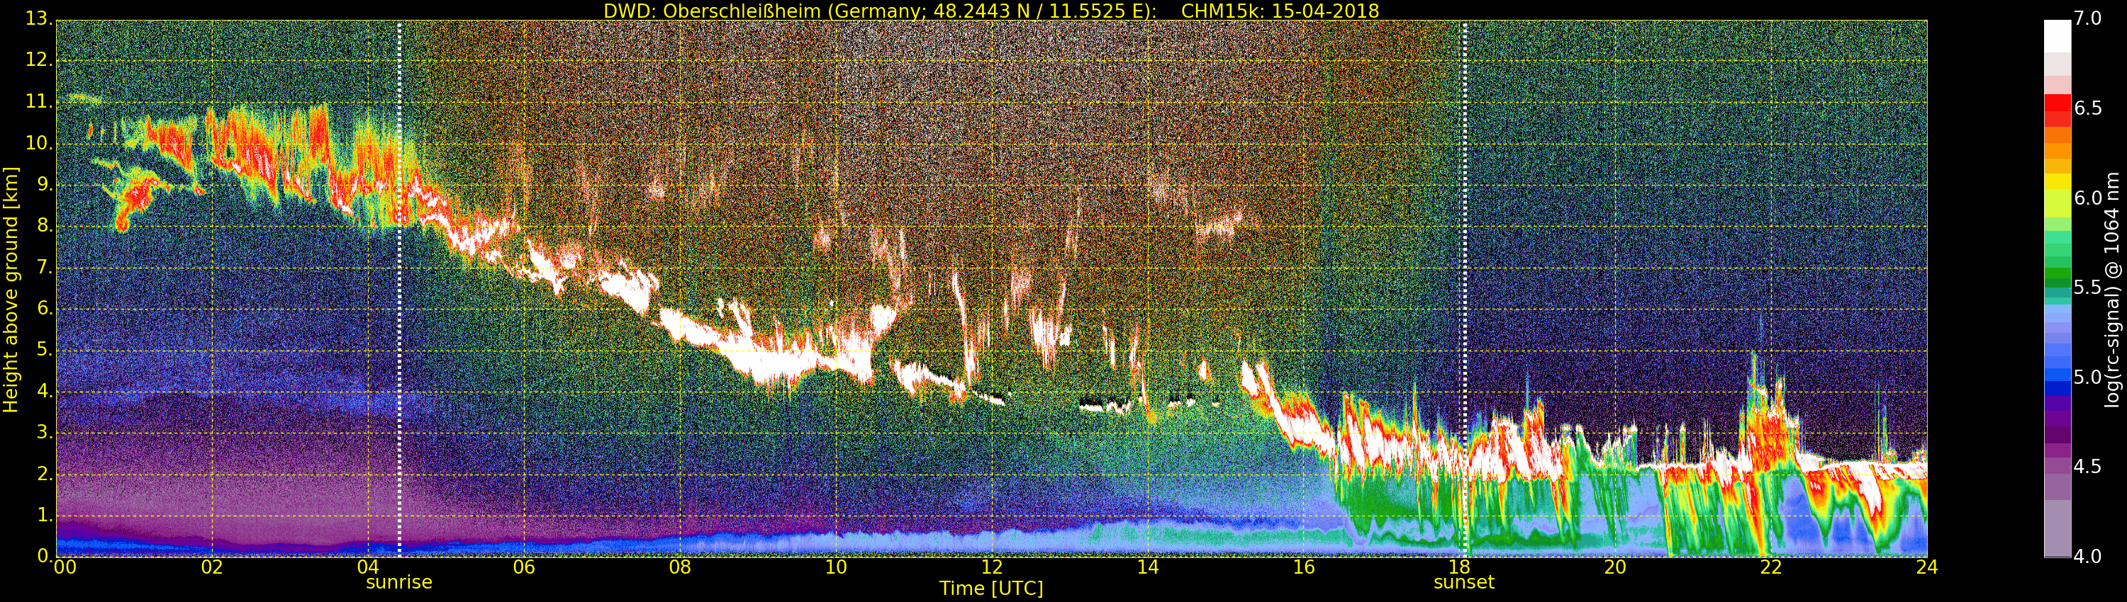Click the y-axis tick label '2'
The height and width of the screenshot is (602, 2127).
46,475
